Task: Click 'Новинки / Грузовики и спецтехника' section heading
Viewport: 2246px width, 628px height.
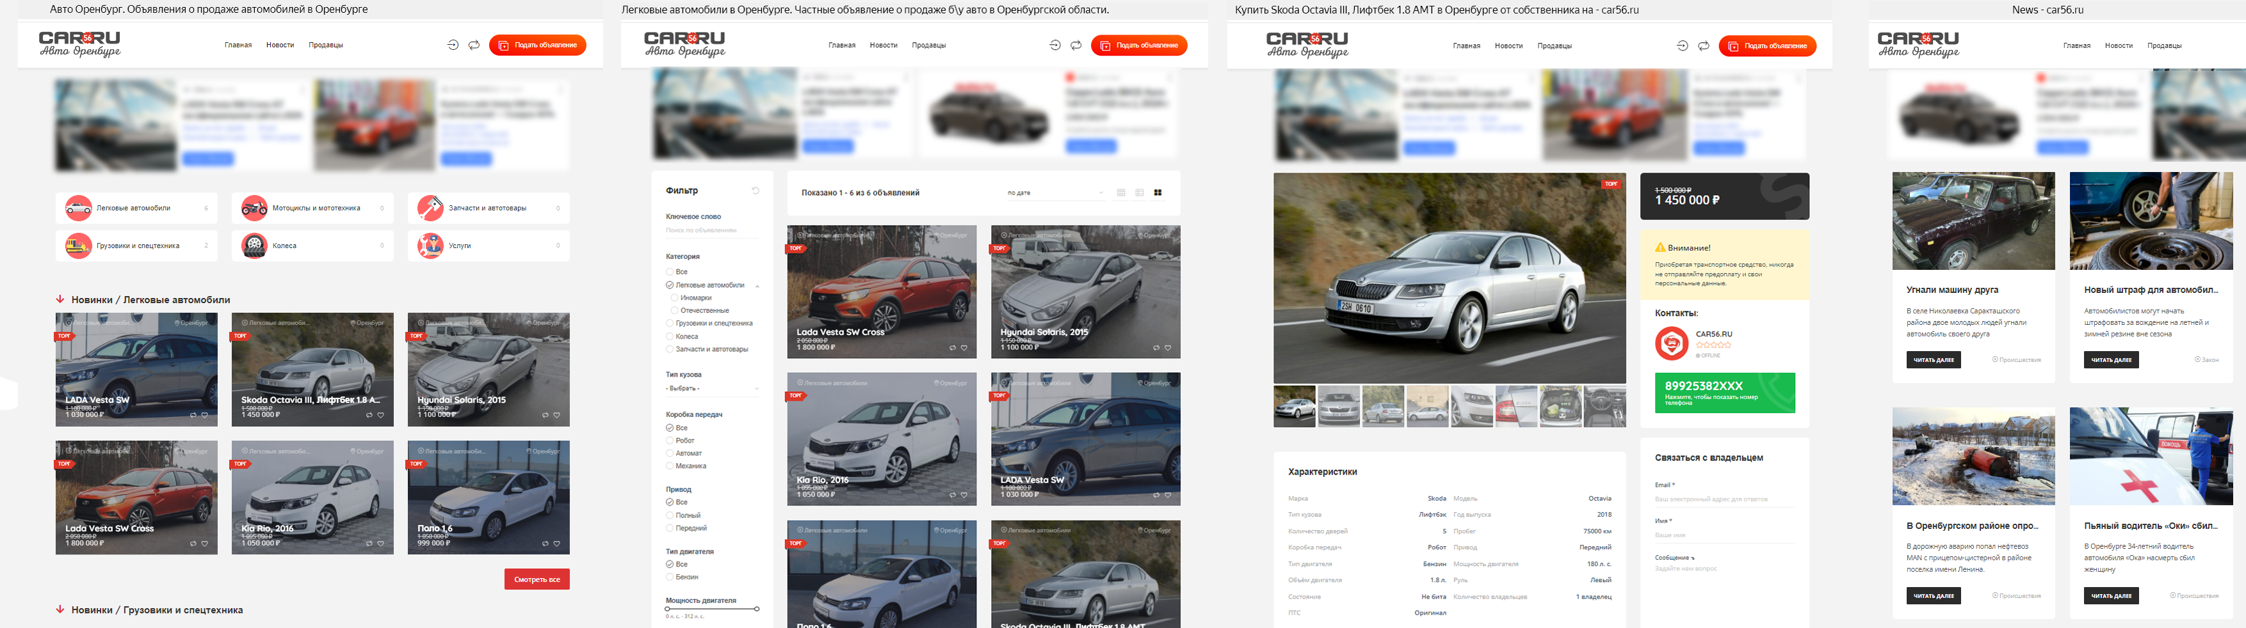Action: [x=157, y=609]
